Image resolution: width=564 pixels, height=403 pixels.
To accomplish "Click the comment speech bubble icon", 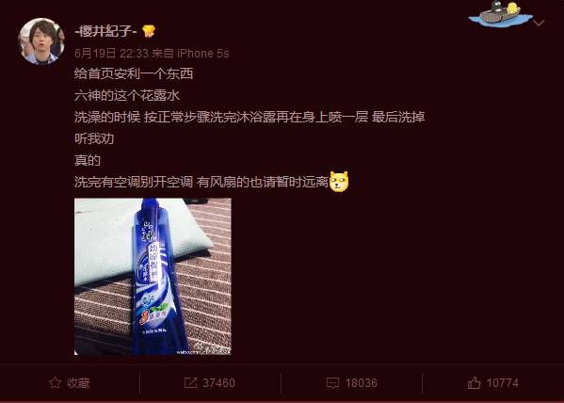I will coord(332,383).
